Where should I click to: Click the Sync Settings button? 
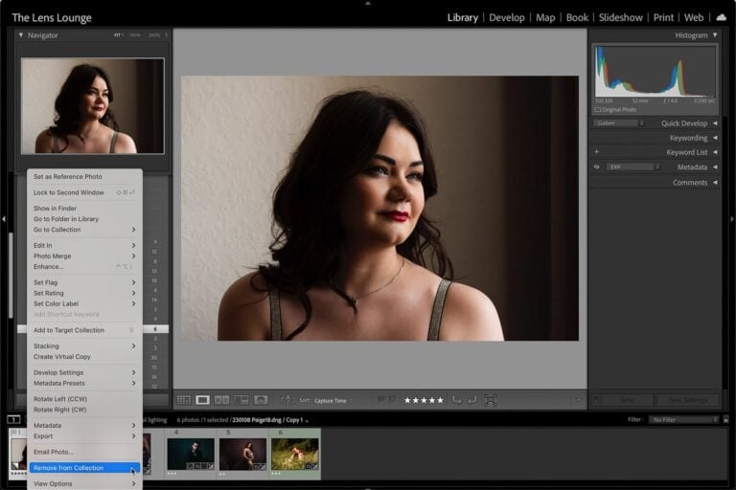[688, 400]
